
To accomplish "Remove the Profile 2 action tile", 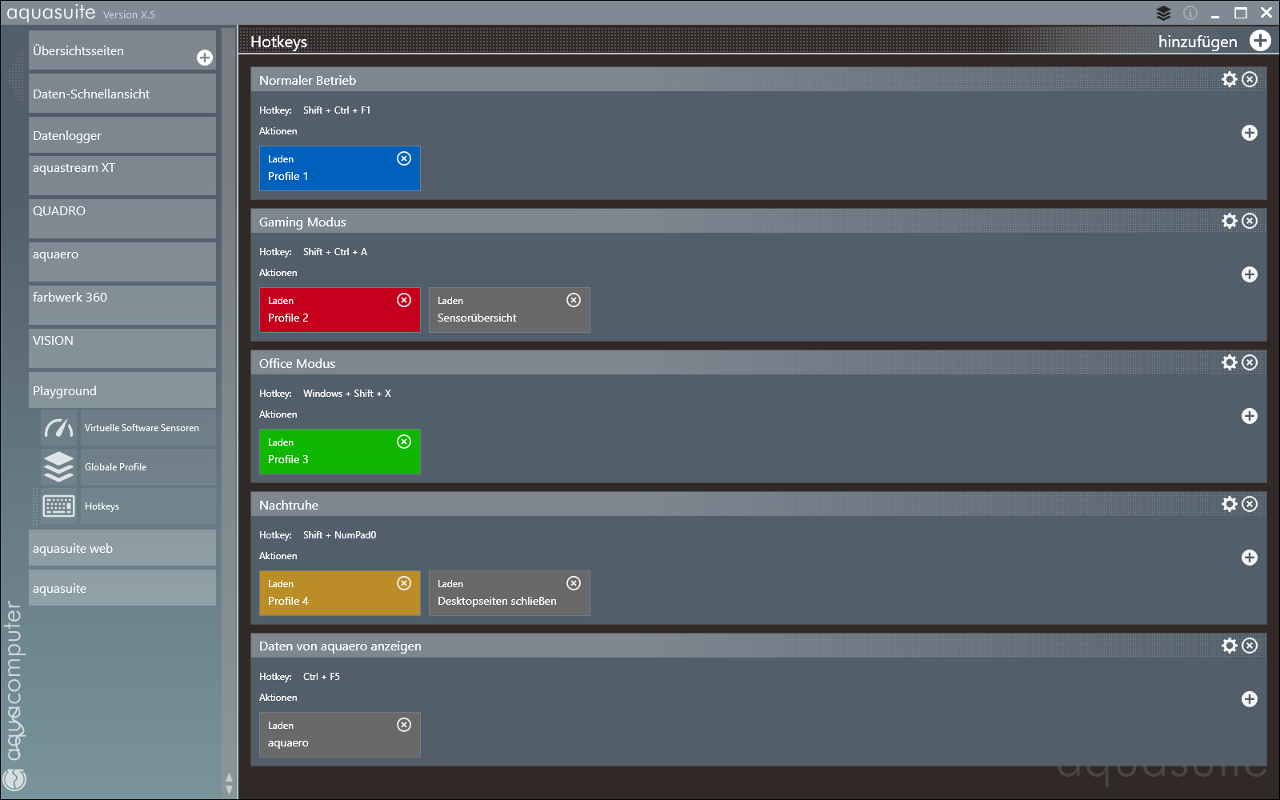I will (404, 300).
